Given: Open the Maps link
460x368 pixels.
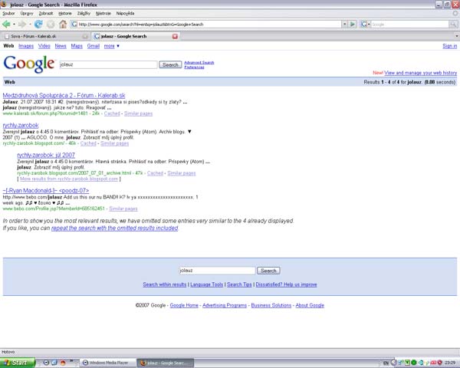Looking at the screenshot, I should point(77,46).
